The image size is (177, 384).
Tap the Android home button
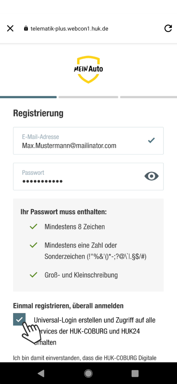(x=88, y=373)
